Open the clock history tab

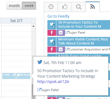pyautogui.click(x=51, y=7)
